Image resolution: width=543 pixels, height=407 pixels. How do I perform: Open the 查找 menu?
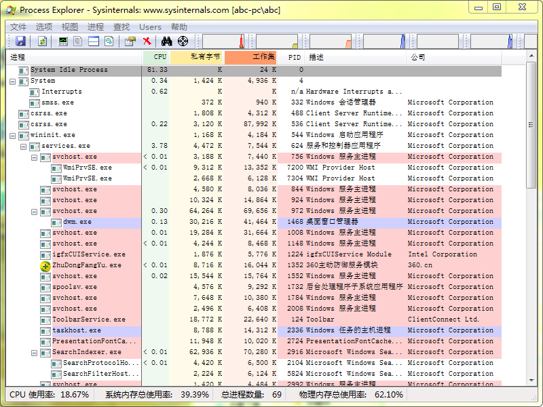[121, 27]
